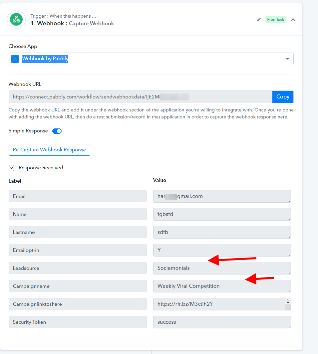Click the Weekly Viral Competition value field

point(222,286)
